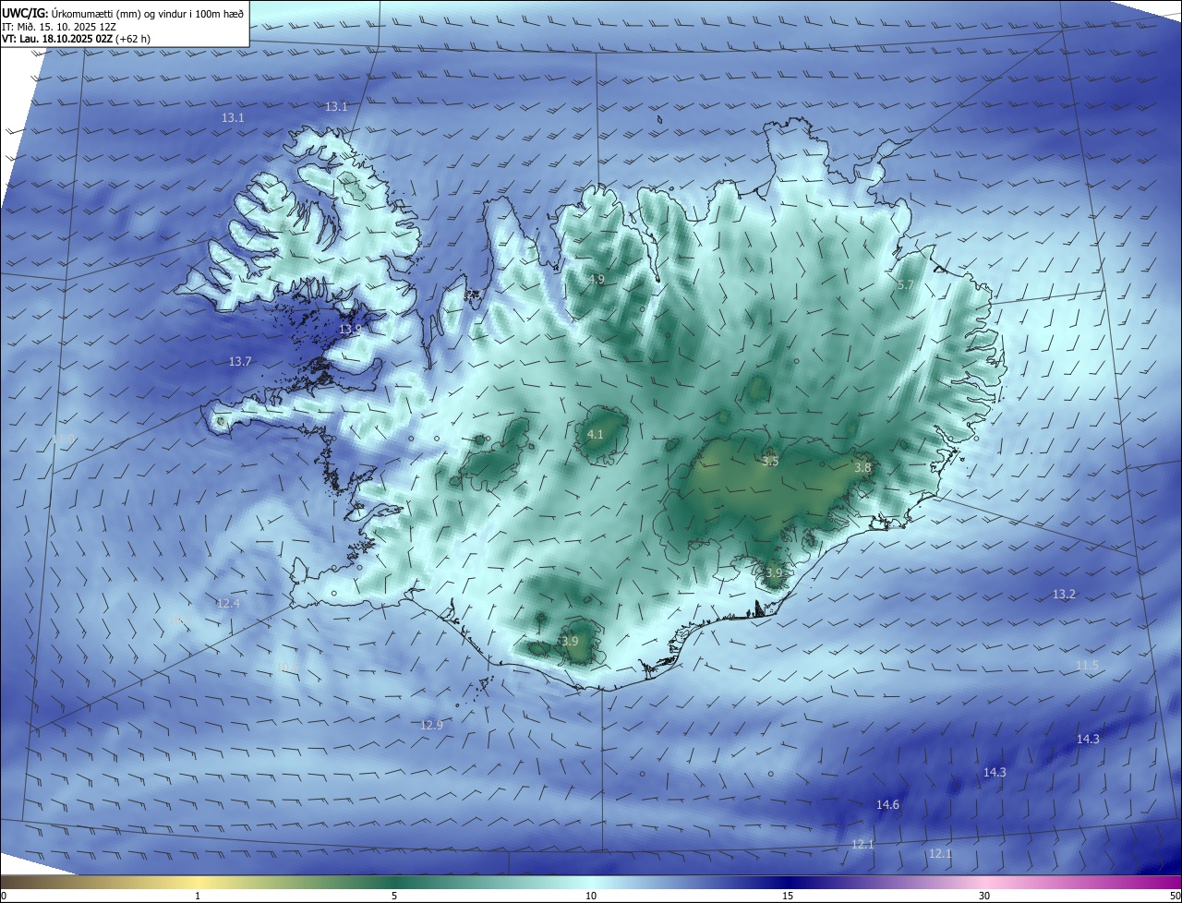The width and height of the screenshot is (1182, 903).
Task: Click the "10" tick on the color scale
Action: [591, 896]
